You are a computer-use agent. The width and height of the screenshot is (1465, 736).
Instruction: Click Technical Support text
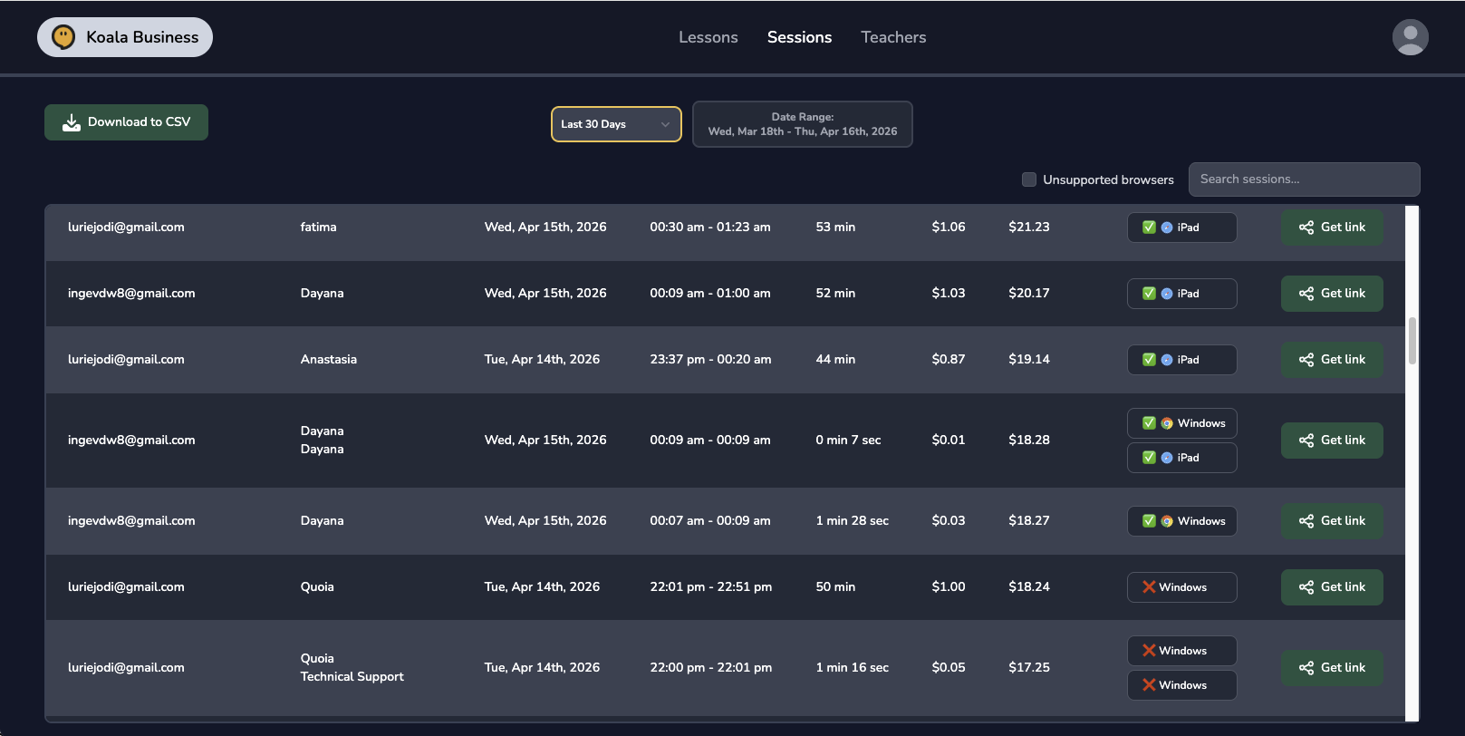tap(352, 677)
